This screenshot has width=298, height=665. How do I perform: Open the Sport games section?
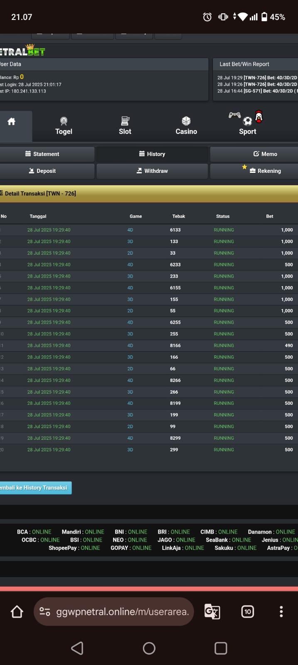[247, 126]
